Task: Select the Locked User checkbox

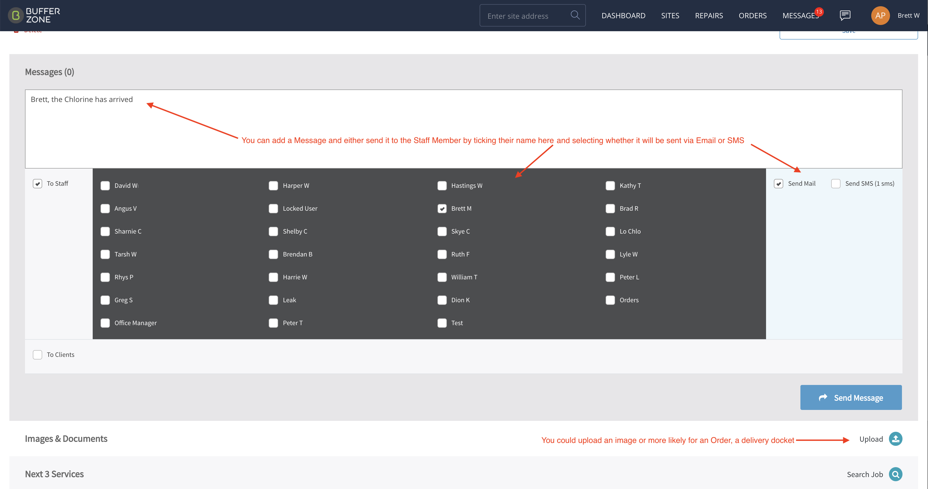Action: (273, 208)
